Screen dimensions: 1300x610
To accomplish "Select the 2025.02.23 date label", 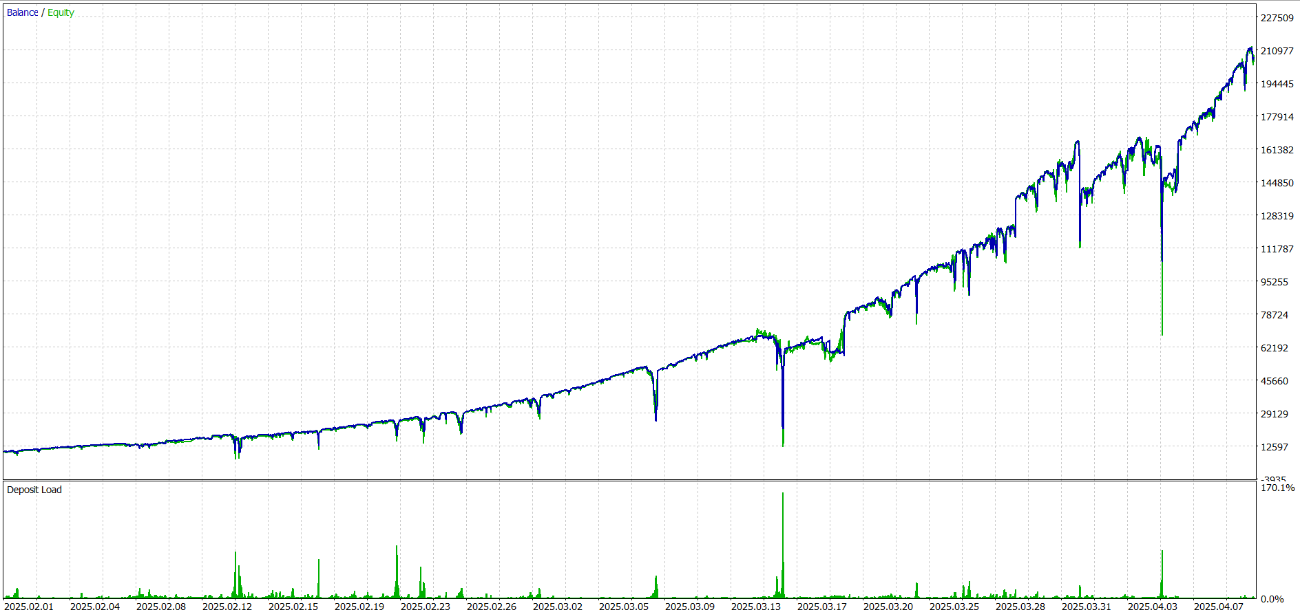I will (426, 606).
